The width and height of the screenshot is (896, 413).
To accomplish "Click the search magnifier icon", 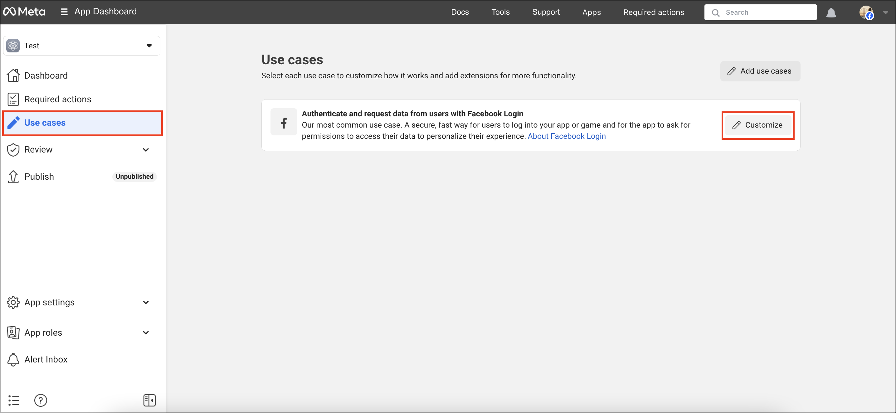I will 715,12.
